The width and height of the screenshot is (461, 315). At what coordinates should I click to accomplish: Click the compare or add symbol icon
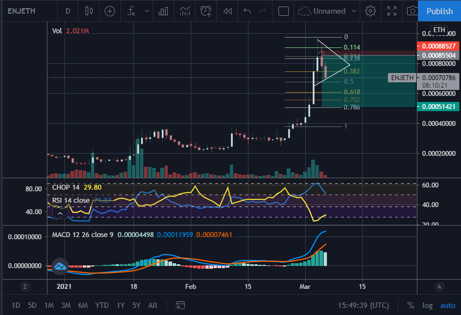coord(110,11)
